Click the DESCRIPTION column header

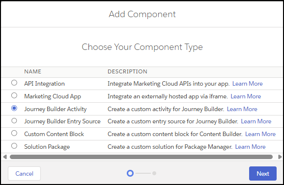pyautogui.click(x=128, y=71)
